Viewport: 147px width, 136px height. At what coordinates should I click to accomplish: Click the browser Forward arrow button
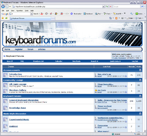7,7
